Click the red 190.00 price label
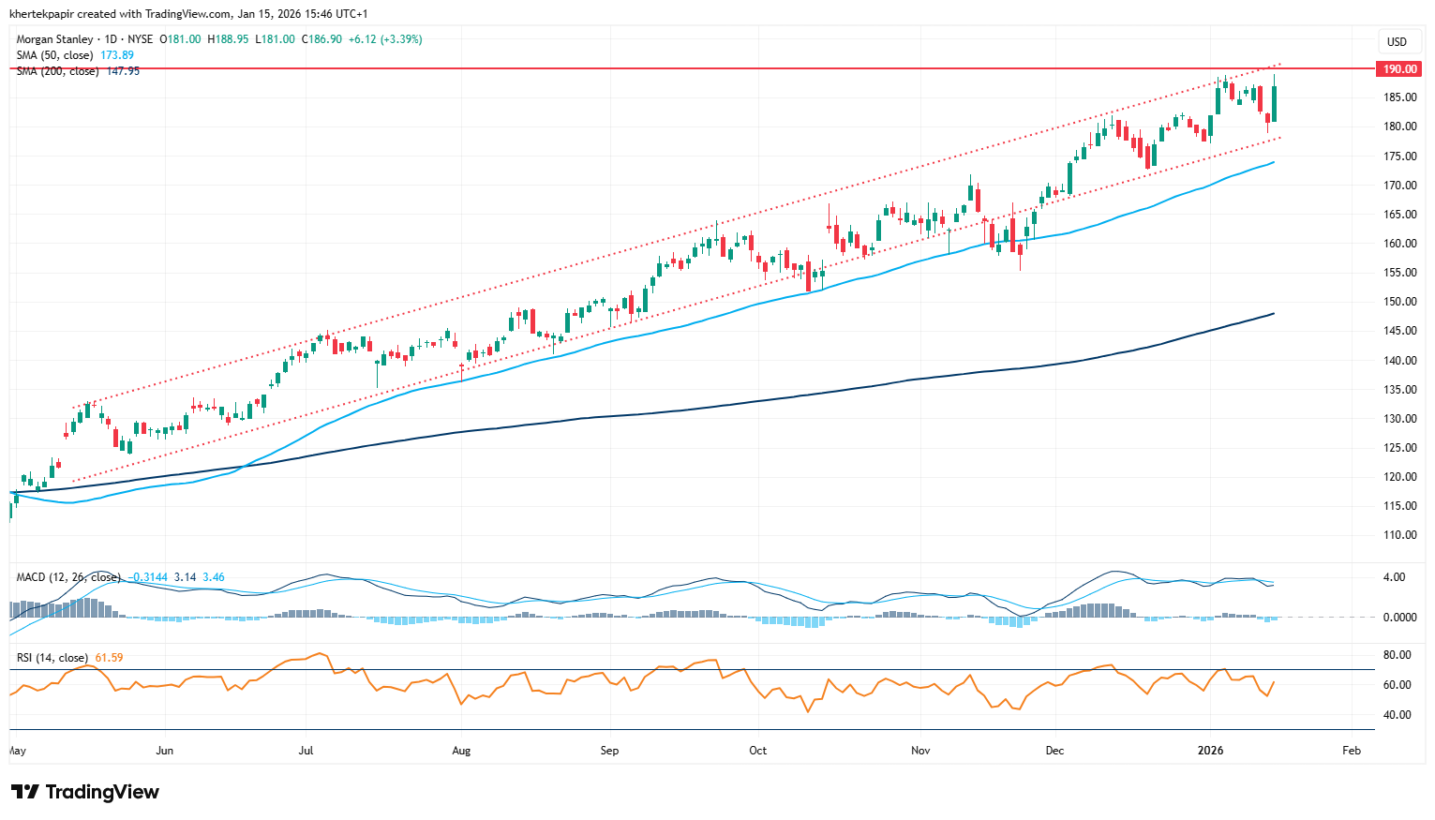Screen dimensions: 1435x820 pyautogui.click(x=1399, y=69)
